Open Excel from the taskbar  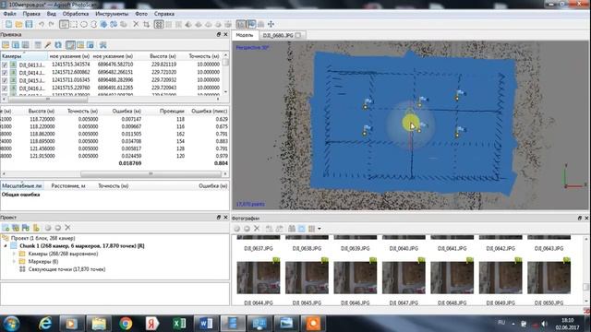(x=179, y=324)
